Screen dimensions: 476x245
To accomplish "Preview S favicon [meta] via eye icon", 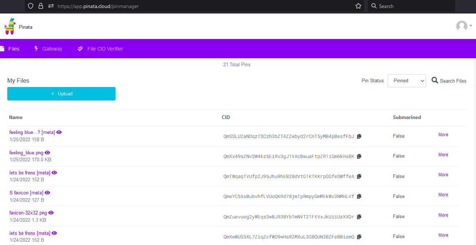I will coord(47,193).
